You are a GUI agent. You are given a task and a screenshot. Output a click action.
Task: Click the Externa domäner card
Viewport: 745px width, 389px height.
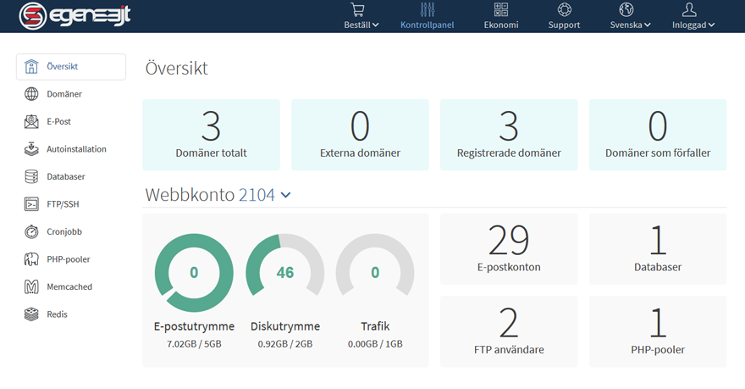tap(360, 135)
